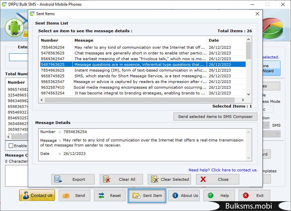Click the Export button
This screenshot has height=211, width=291.
coord(73,179)
